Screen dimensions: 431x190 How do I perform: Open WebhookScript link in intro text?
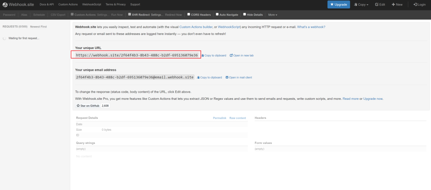(x=229, y=27)
